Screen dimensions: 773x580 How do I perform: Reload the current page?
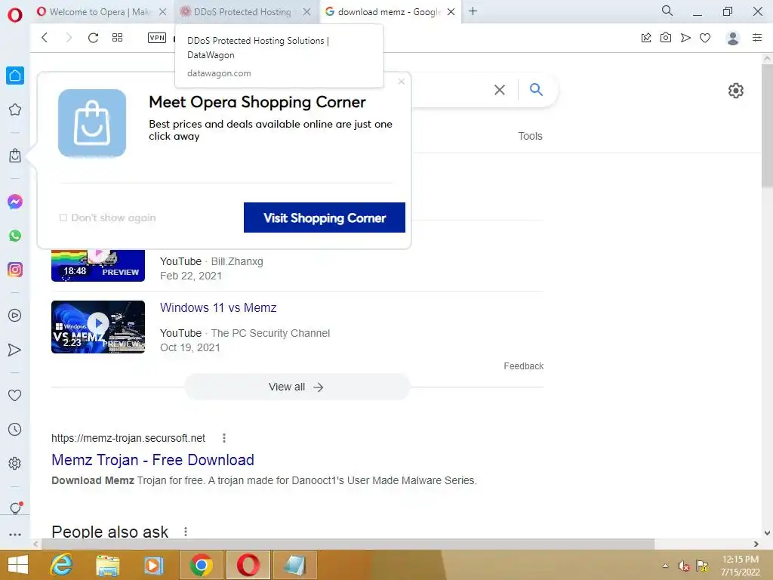(x=93, y=38)
